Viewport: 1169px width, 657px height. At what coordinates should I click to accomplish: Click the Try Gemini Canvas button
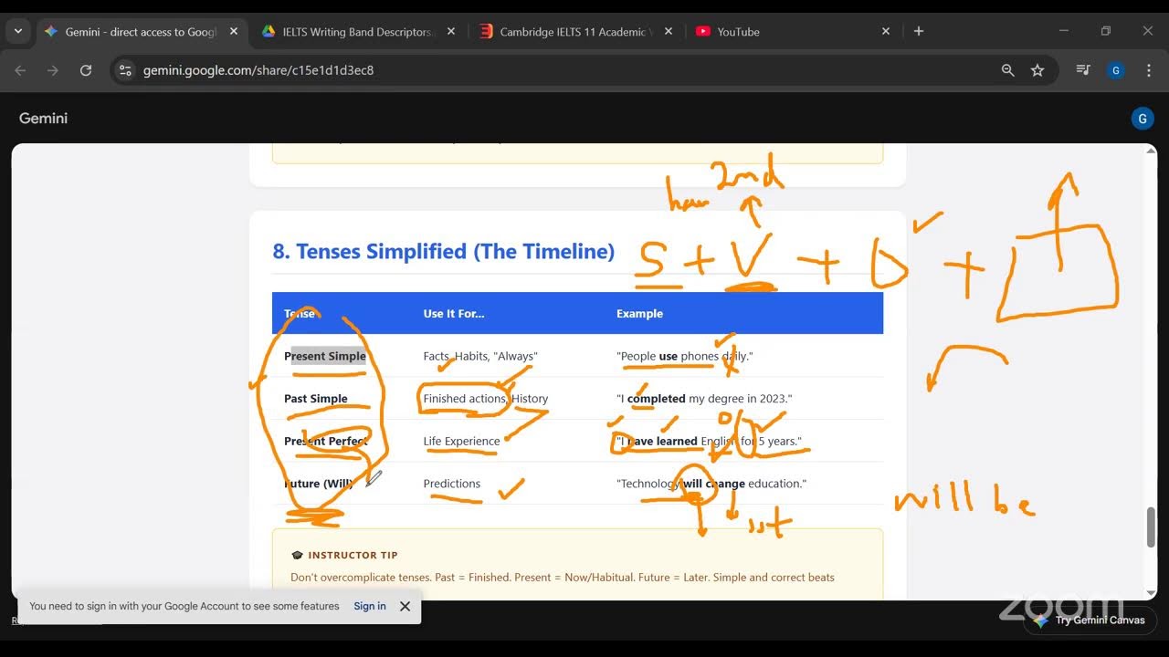tap(1090, 620)
